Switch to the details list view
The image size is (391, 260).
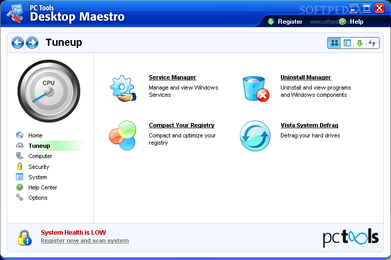347,43
